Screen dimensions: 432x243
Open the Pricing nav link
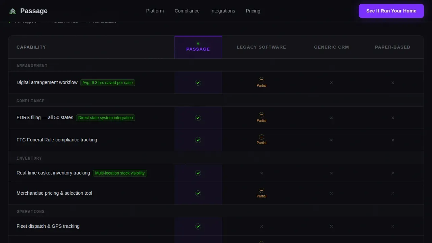253,11
